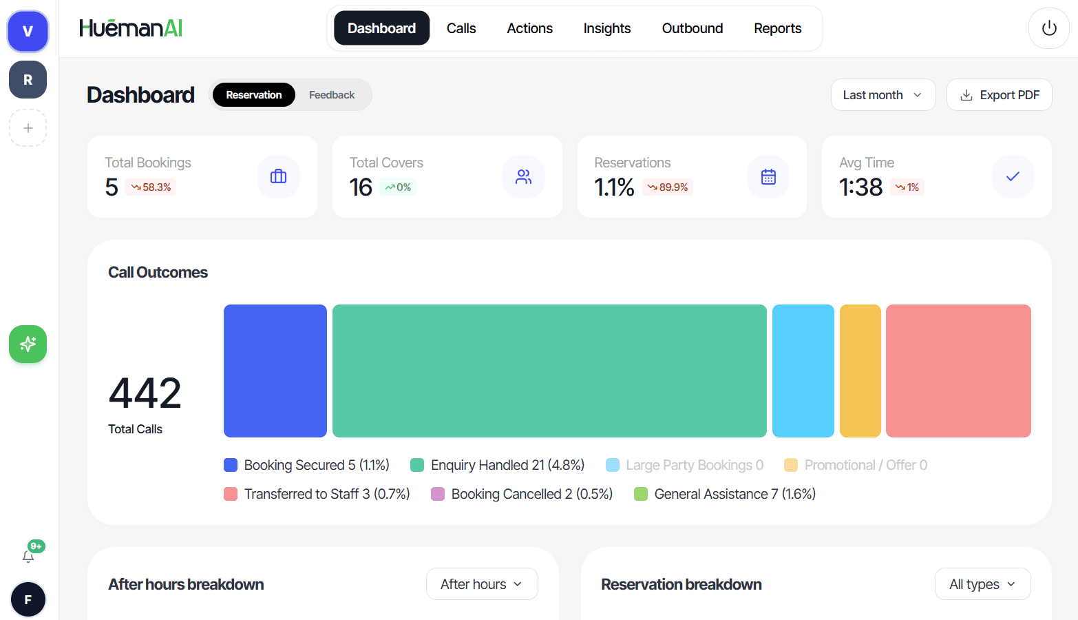Viewport: 1078px width, 620px height.
Task: Select the Reservation view toggle
Action: pos(254,95)
